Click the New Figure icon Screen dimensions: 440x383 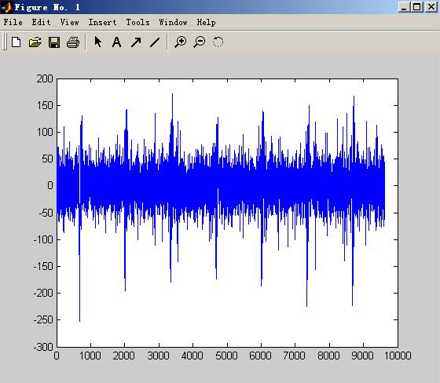[16, 42]
